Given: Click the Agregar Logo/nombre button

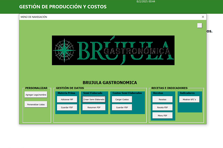Looking at the screenshot, I should [36, 95].
